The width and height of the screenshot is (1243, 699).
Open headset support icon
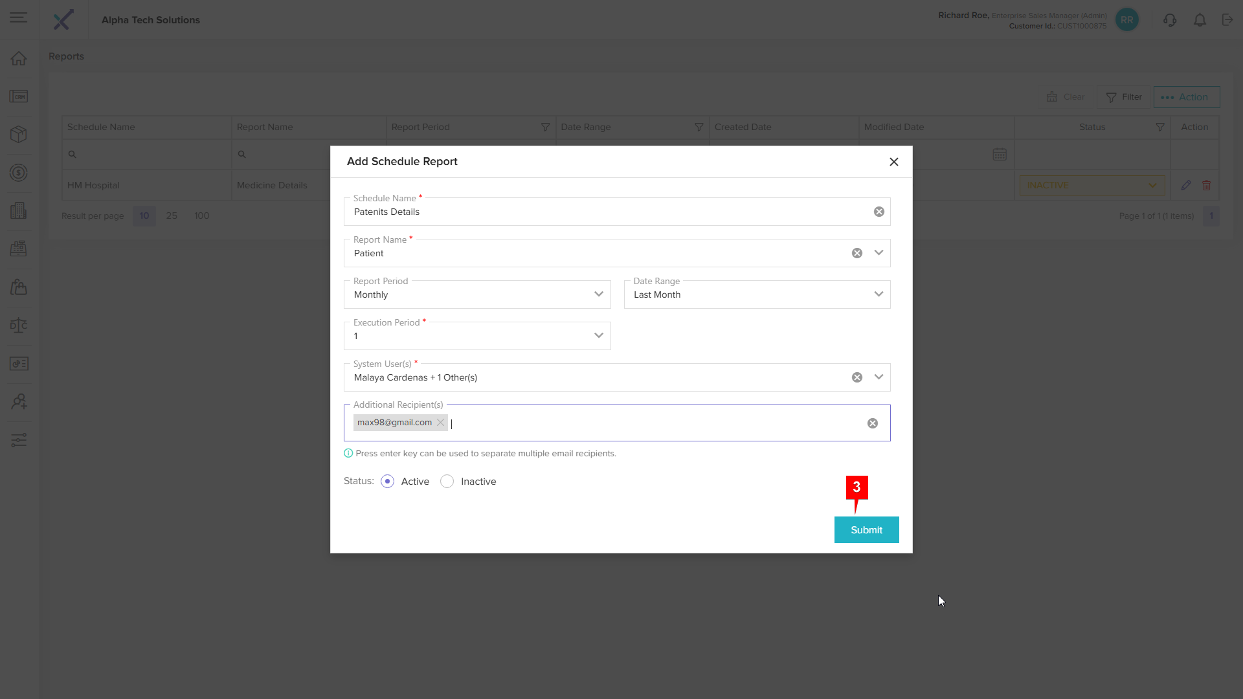pos(1169,20)
